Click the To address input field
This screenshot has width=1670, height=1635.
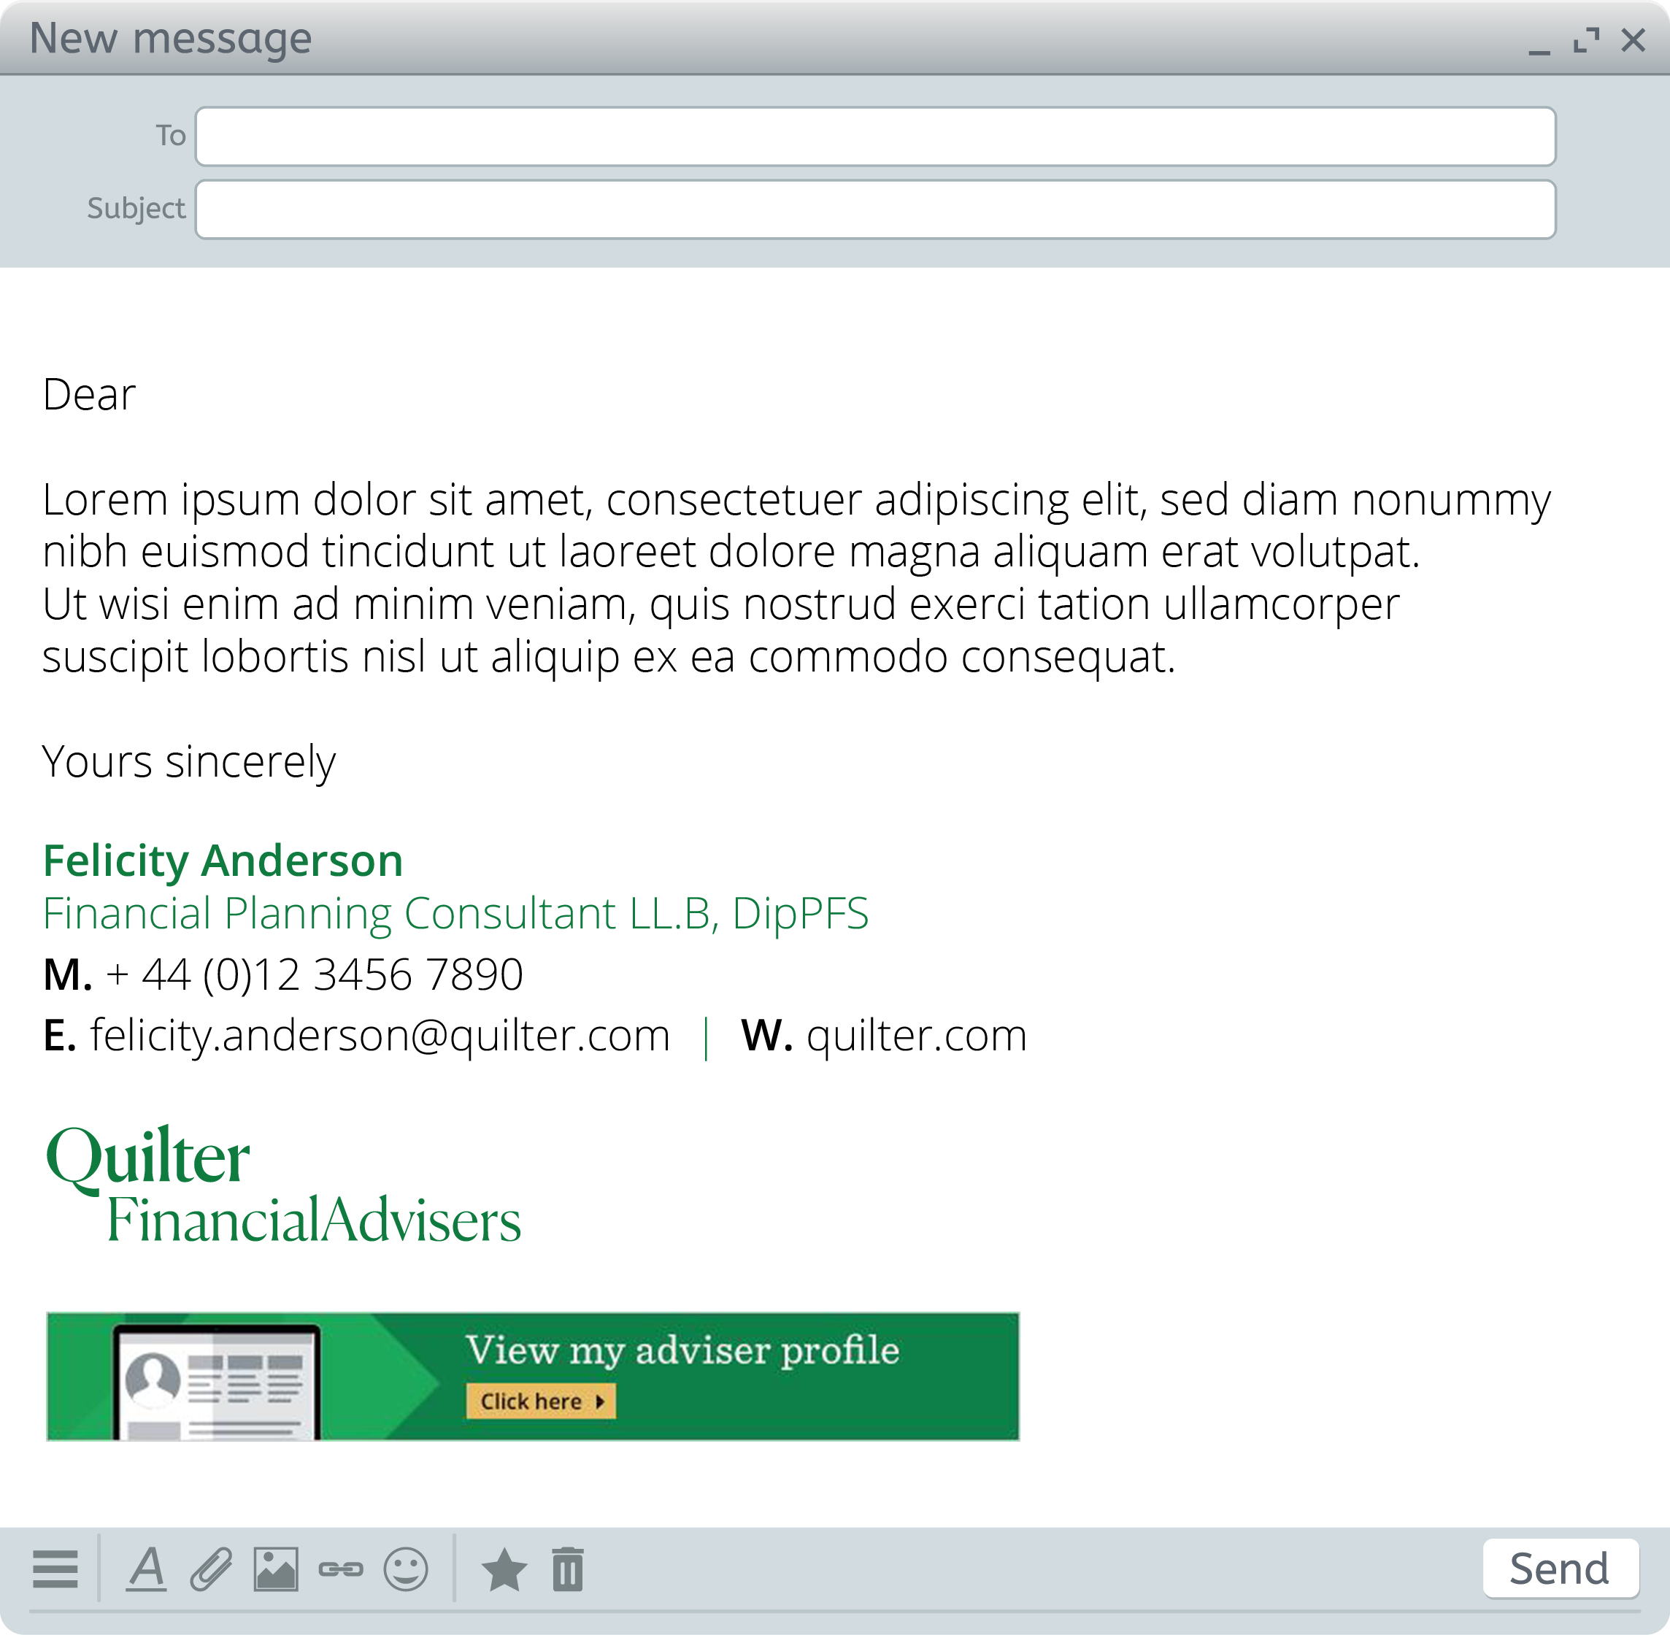coord(881,135)
